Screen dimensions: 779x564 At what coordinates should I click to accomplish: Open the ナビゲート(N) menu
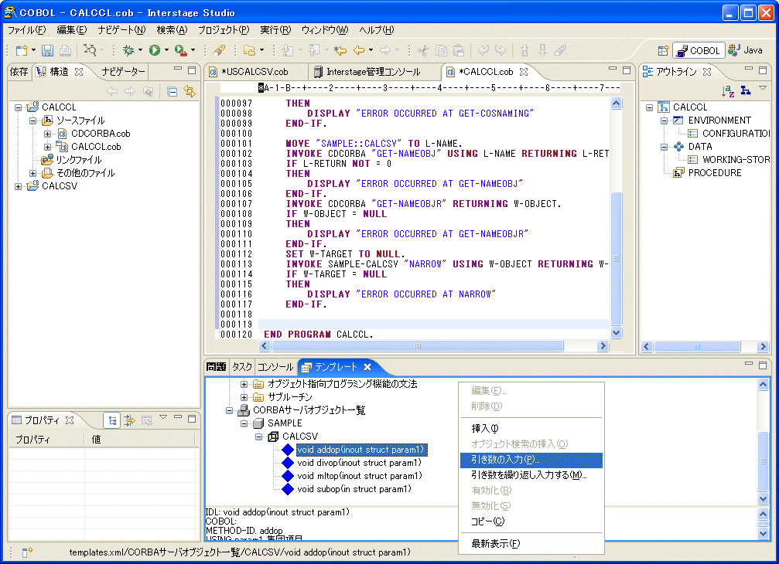point(121,30)
